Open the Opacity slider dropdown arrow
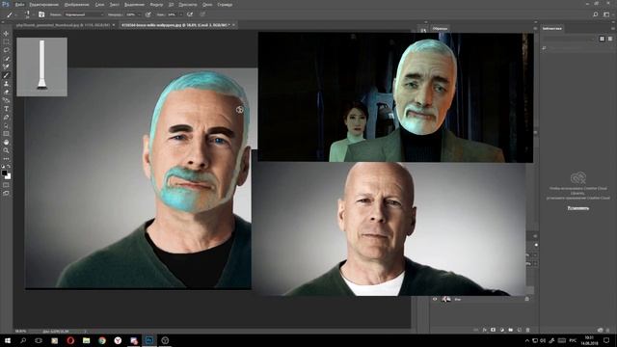Screen dimensions: 617x347 tap(140, 14)
